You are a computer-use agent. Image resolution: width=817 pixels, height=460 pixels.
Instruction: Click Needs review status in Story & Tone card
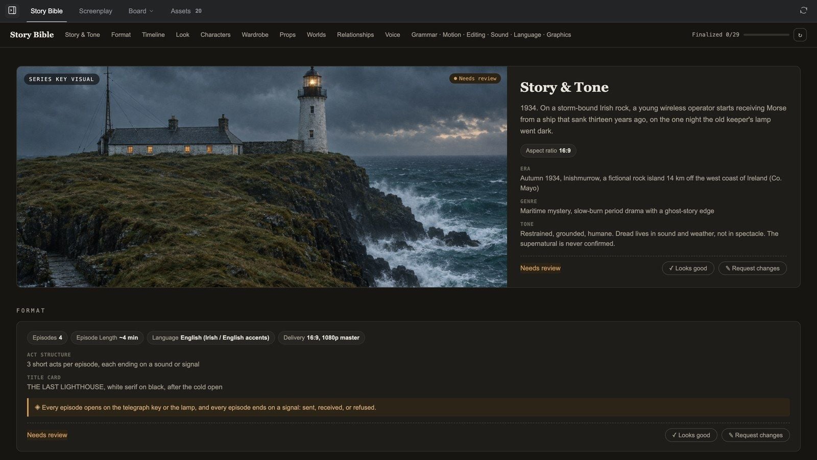(x=540, y=268)
